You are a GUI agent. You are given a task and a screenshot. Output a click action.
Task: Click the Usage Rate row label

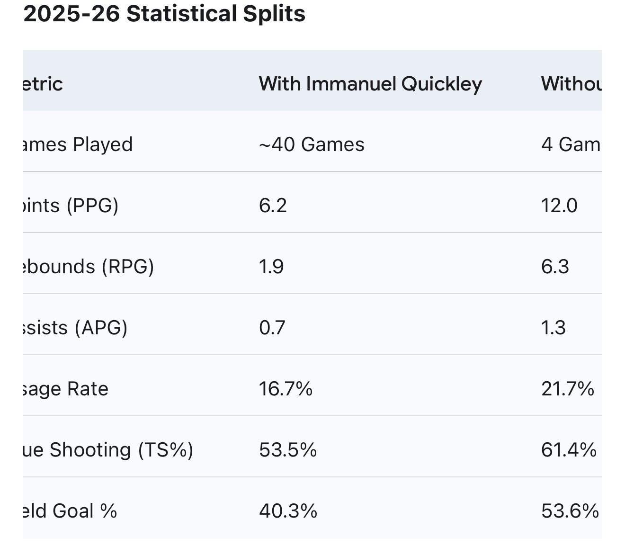click(65, 389)
